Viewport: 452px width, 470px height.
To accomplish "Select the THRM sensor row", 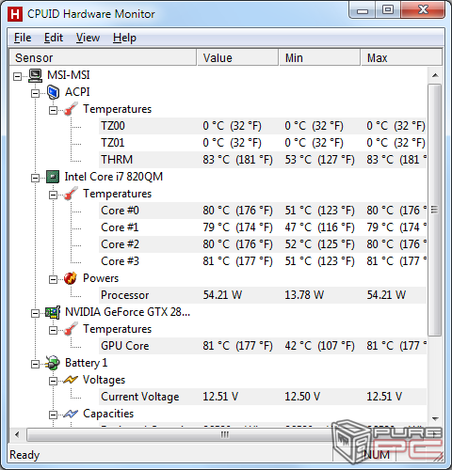I will (263, 160).
